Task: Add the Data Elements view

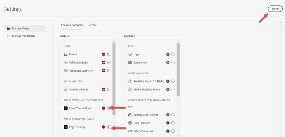Action: coord(168,123)
